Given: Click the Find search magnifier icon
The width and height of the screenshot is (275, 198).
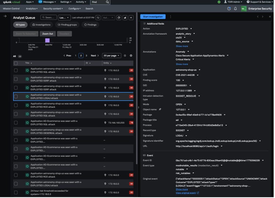Looking at the screenshot, I should (107, 2).
